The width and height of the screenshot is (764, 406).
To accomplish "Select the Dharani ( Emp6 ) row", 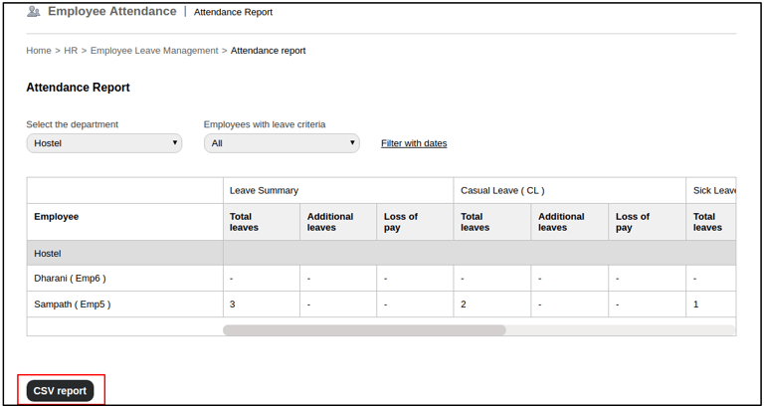I will pos(71,279).
